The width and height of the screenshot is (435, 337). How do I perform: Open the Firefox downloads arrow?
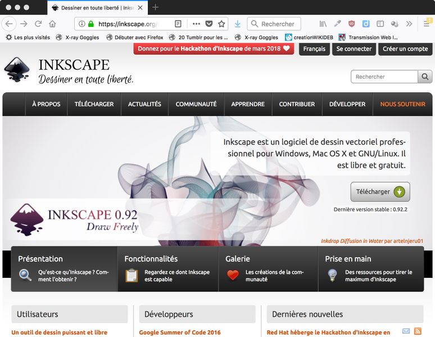pyautogui.click(x=238, y=24)
